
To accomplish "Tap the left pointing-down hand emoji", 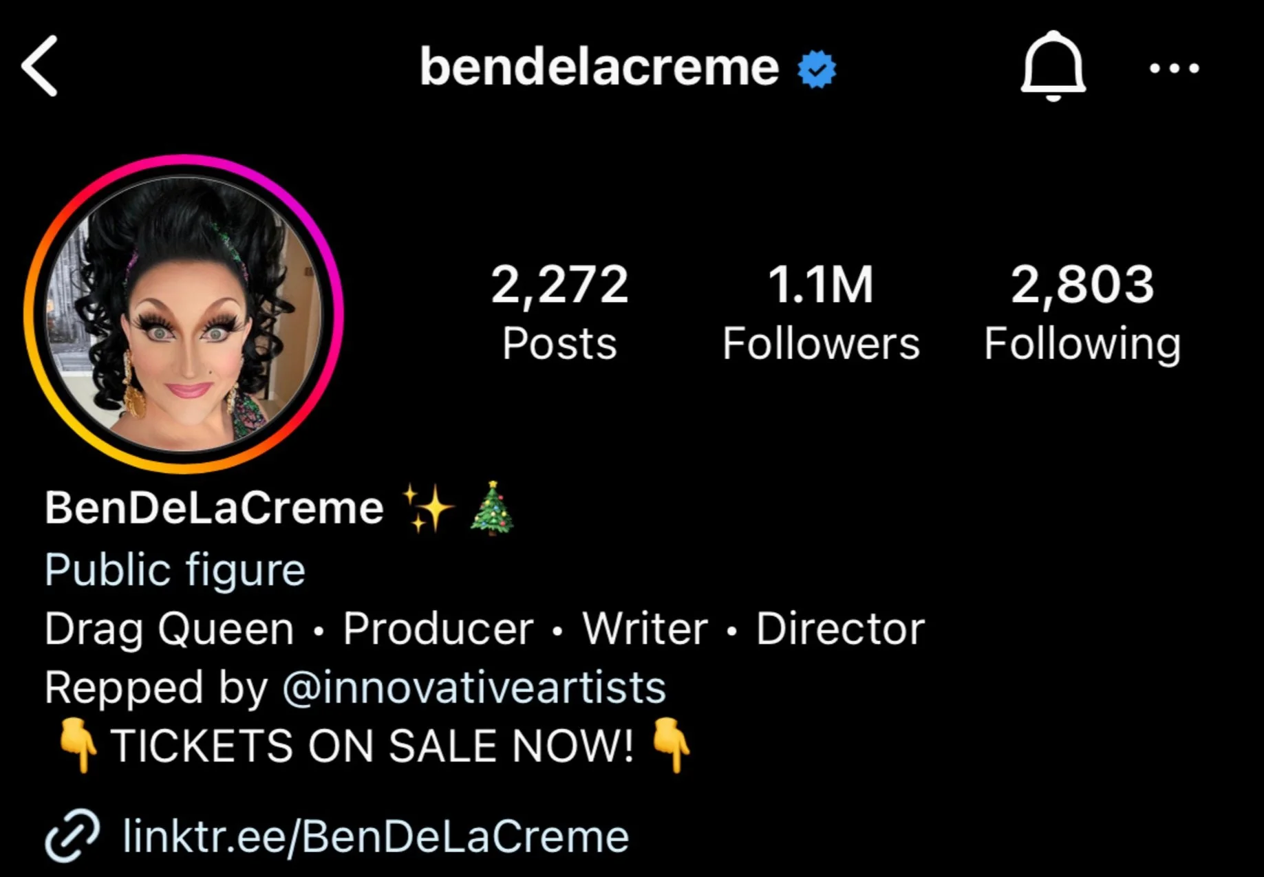I will [x=78, y=746].
